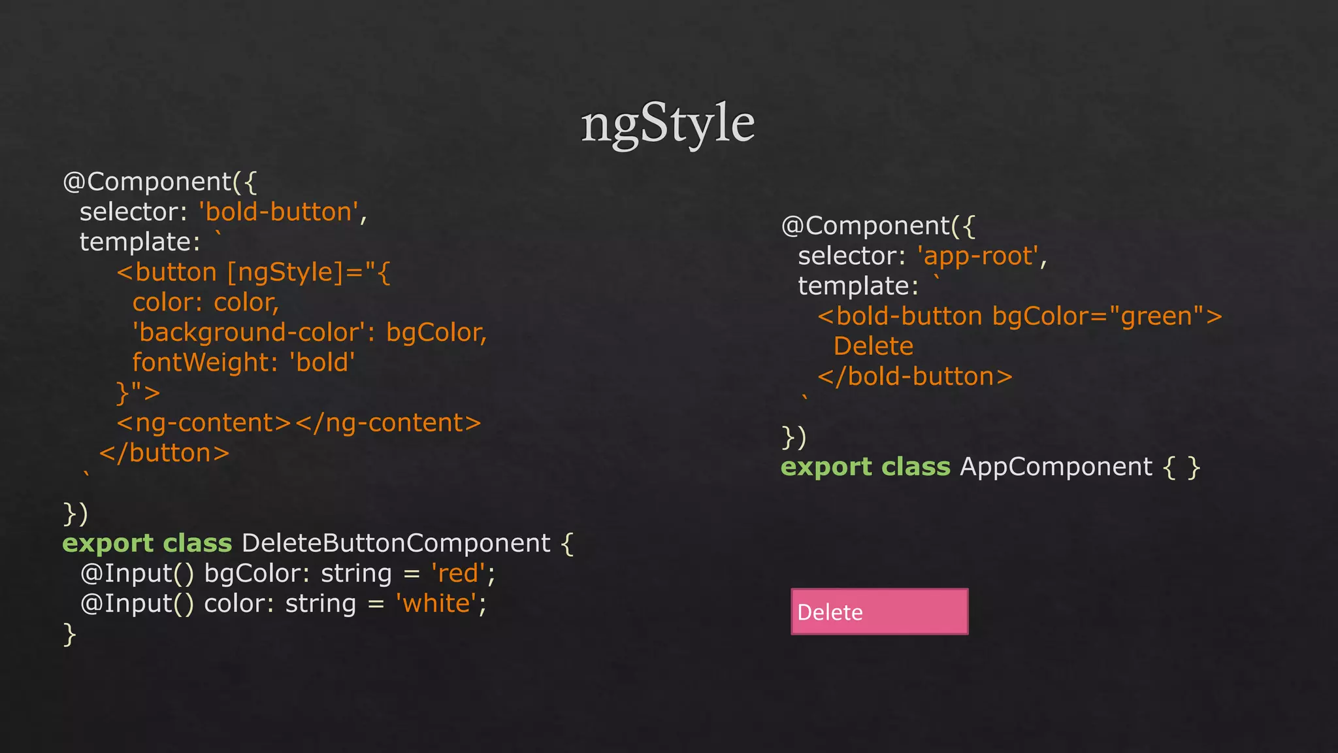Click the 'app-root' selector string
The height and width of the screenshot is (753, 1338).
click(978, 256)
